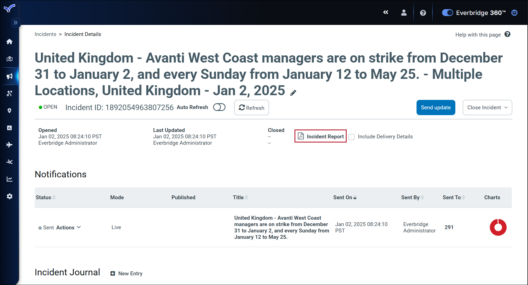
Task: Click the Live mode cell
Action: (116, 227)
